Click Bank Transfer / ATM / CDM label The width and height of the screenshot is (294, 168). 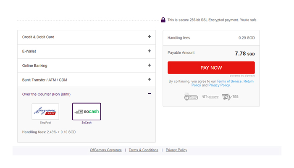45,80
